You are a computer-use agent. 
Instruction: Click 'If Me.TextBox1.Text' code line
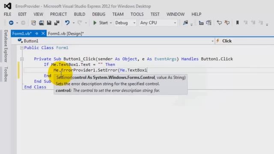(x=79, y=65)
